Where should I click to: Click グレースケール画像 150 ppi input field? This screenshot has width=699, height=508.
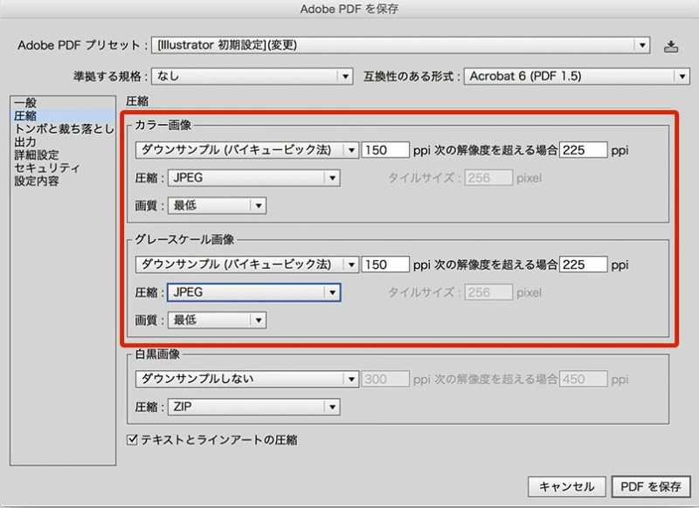point(385,264)
